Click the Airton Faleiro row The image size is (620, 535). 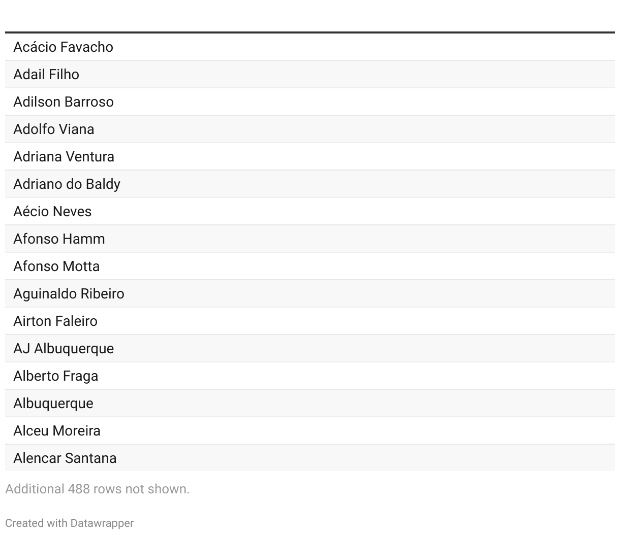point(55,321)
